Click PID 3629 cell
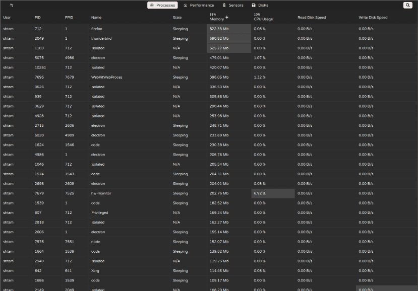This screenshot has height=291, width=418. click(39, 106)
